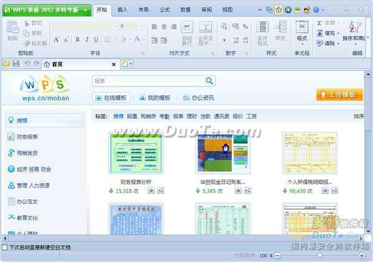Select the Format Painter brush
The height and width of the screenshot is (262, 373).
click(x=27, y=44)
